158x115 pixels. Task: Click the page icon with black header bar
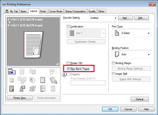(11, 89)
